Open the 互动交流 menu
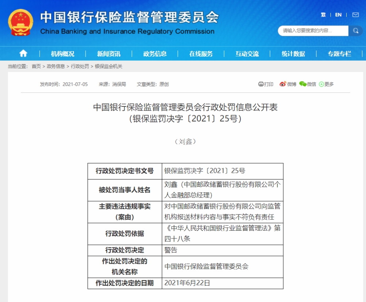 [x=247, y=54]
